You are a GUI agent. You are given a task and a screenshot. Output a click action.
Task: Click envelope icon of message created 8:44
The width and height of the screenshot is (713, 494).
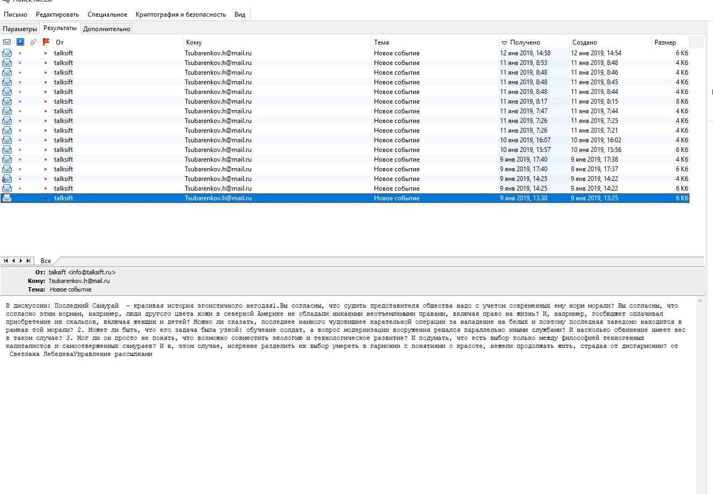[7, 92]
